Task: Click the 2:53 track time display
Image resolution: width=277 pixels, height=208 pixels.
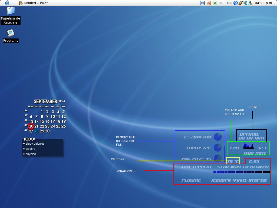Action: tap(254, 161)
